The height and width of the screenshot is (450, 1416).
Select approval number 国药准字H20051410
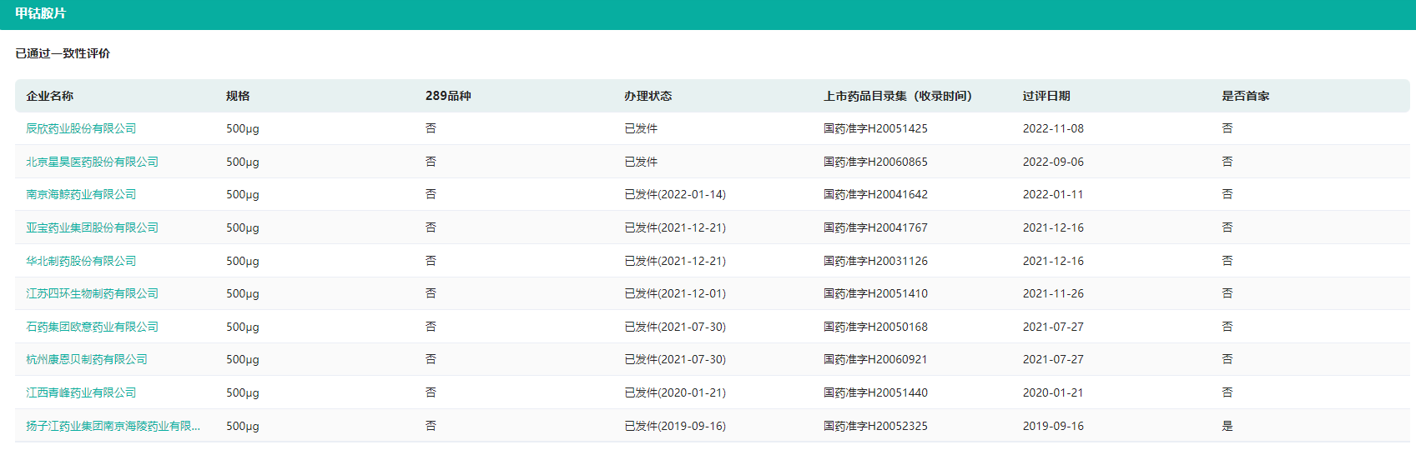(875, 293)
